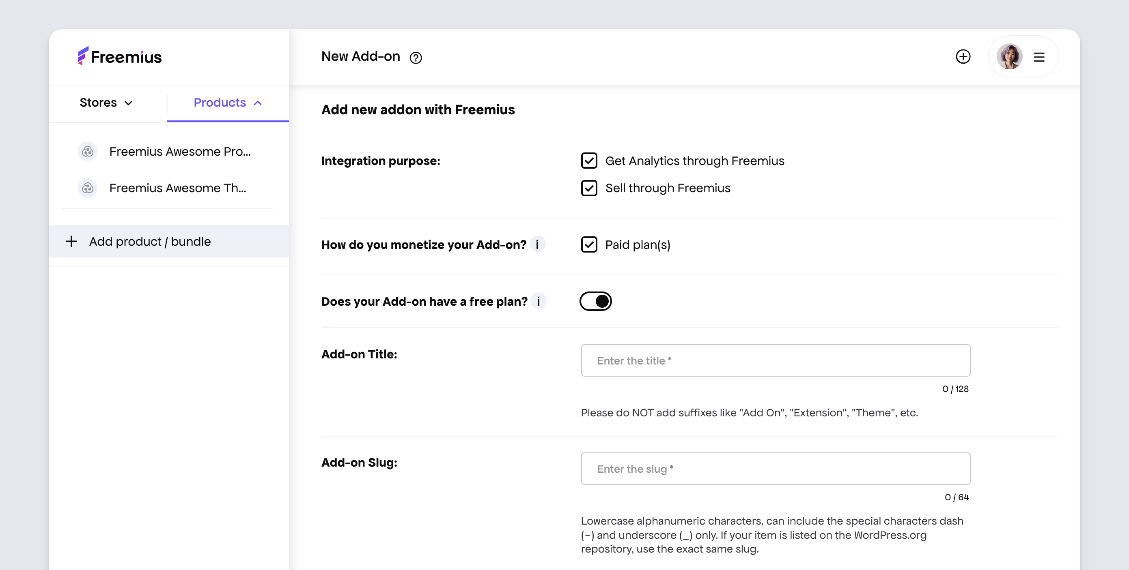This screenshot has height=570, width=1129.
Task: Expand the Stores dropdown
Action: (x=106, y=103)
